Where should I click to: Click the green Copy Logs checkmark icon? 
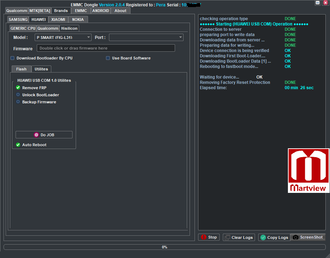click(x=263, y=237)
